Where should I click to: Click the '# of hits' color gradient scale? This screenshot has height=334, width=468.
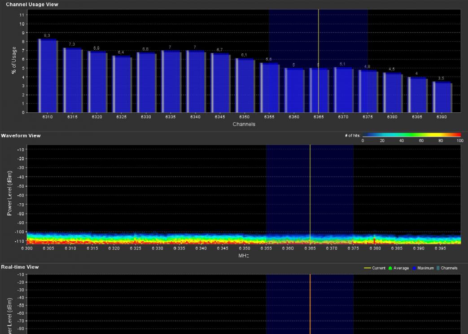click(x=412, y=135)
